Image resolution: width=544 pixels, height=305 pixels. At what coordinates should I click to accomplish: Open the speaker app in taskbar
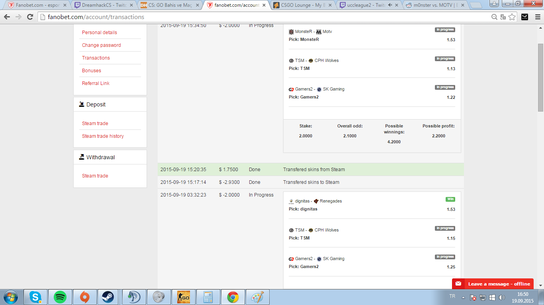point(159,297)
